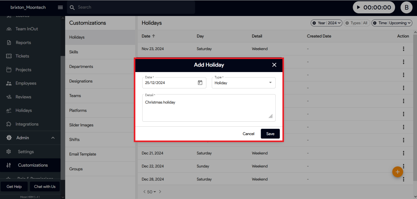This screenshot has height=199, width=417.
Task: Select the Skills customization tab
Action: click(74, 52)
